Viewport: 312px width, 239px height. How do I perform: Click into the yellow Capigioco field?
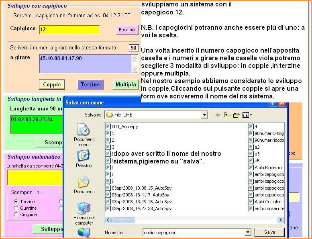[x=69, y=30]
